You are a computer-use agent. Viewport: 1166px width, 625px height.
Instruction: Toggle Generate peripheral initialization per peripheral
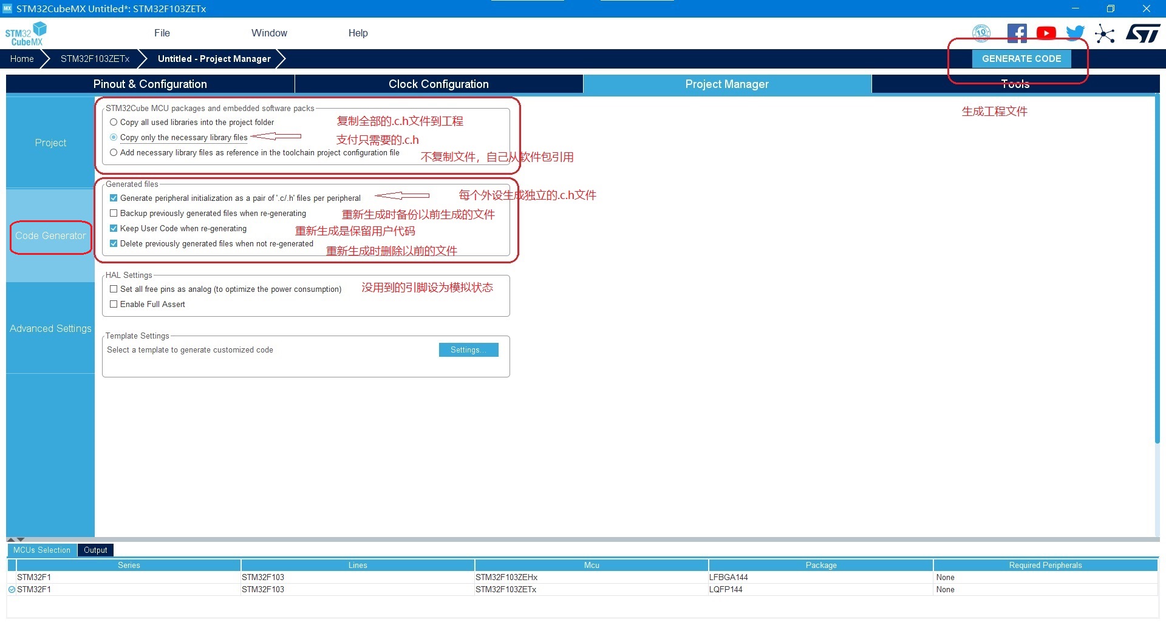coord(114,198)
